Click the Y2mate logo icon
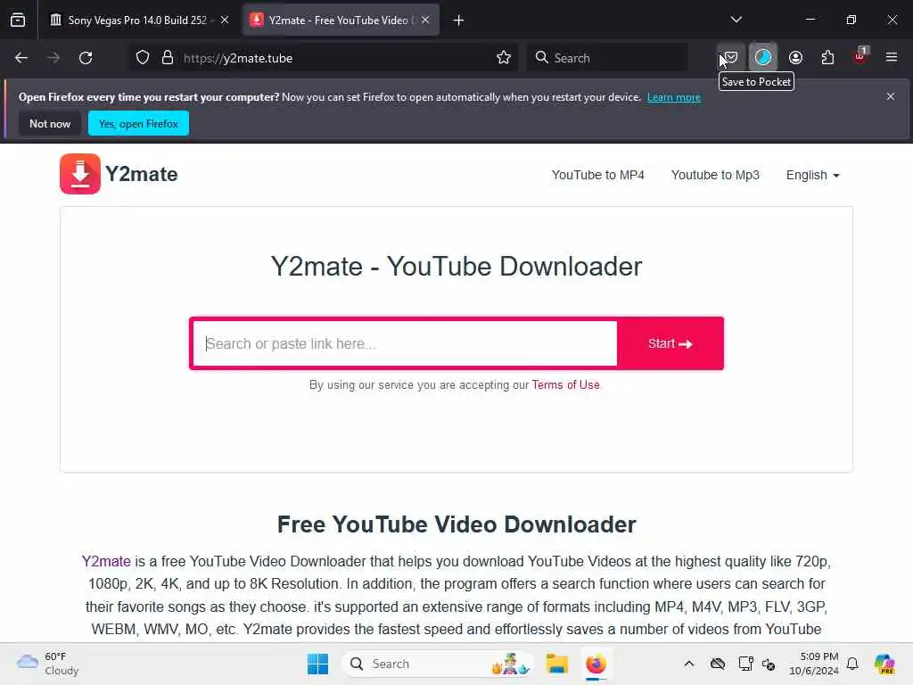Viewport: 913px width, 685px height. [79, 174]
